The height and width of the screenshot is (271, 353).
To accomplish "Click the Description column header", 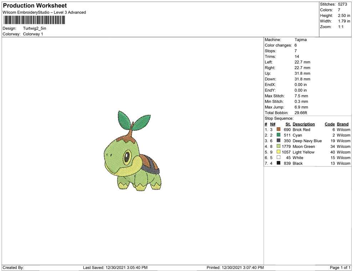I will point(303,124).
